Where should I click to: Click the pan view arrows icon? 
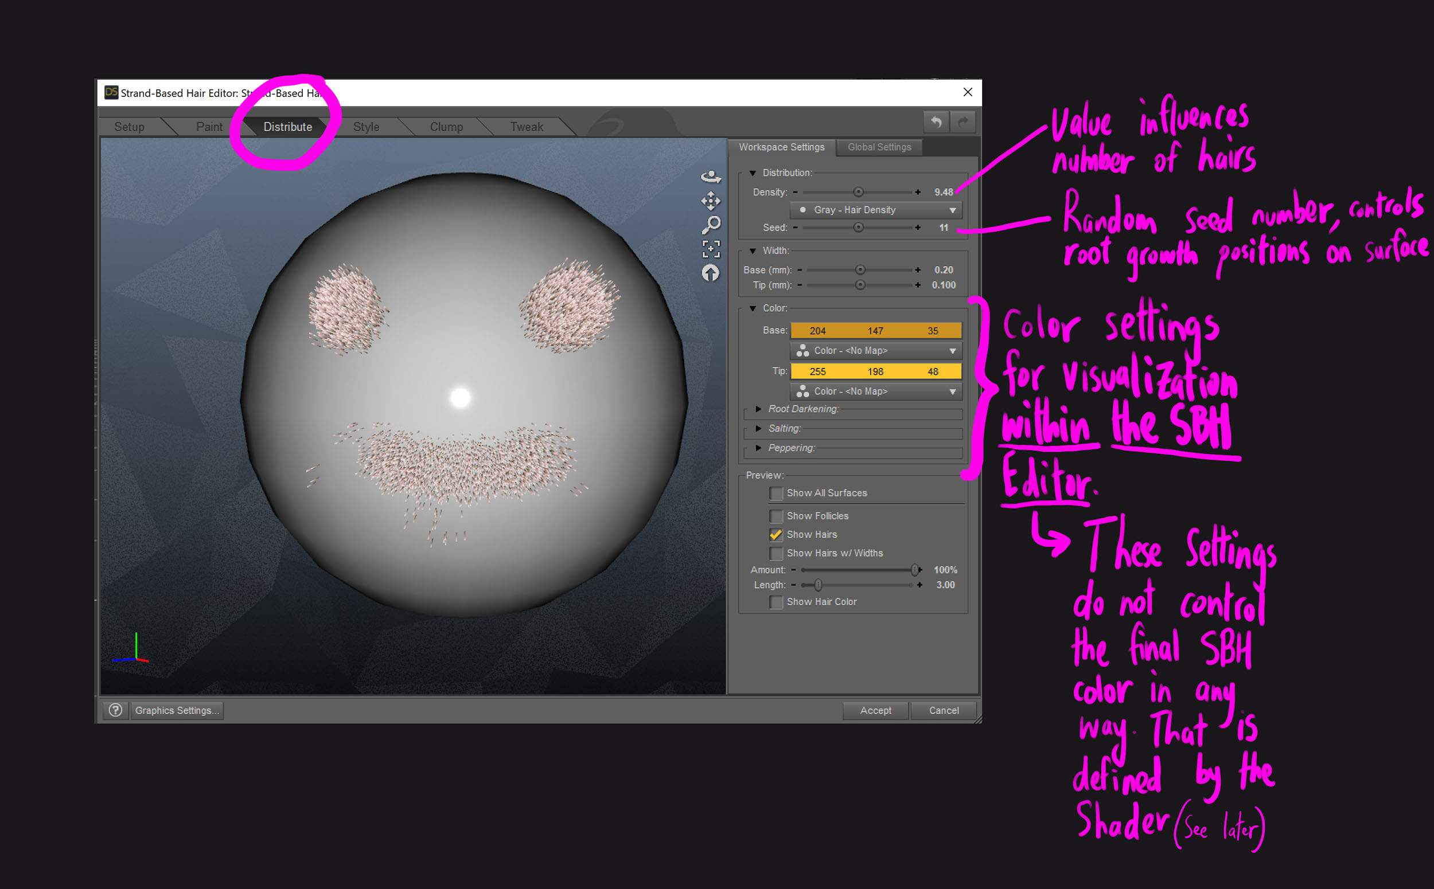(x=711, y=201)
